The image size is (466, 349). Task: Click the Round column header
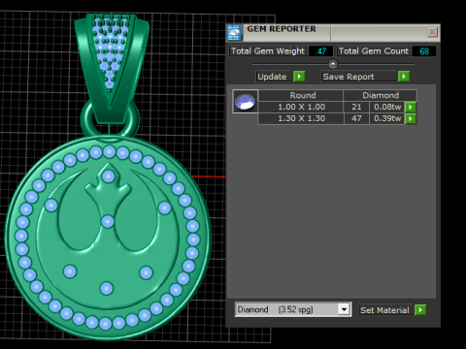[x=301, y=95]
